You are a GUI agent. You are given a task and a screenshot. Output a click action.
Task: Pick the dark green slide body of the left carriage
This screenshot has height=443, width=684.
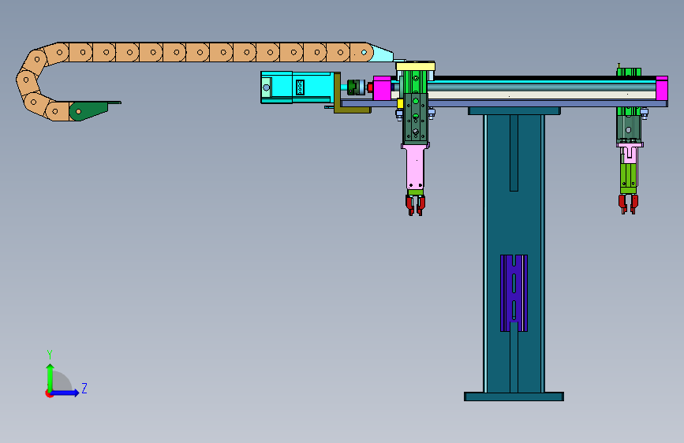click(415, 117)
